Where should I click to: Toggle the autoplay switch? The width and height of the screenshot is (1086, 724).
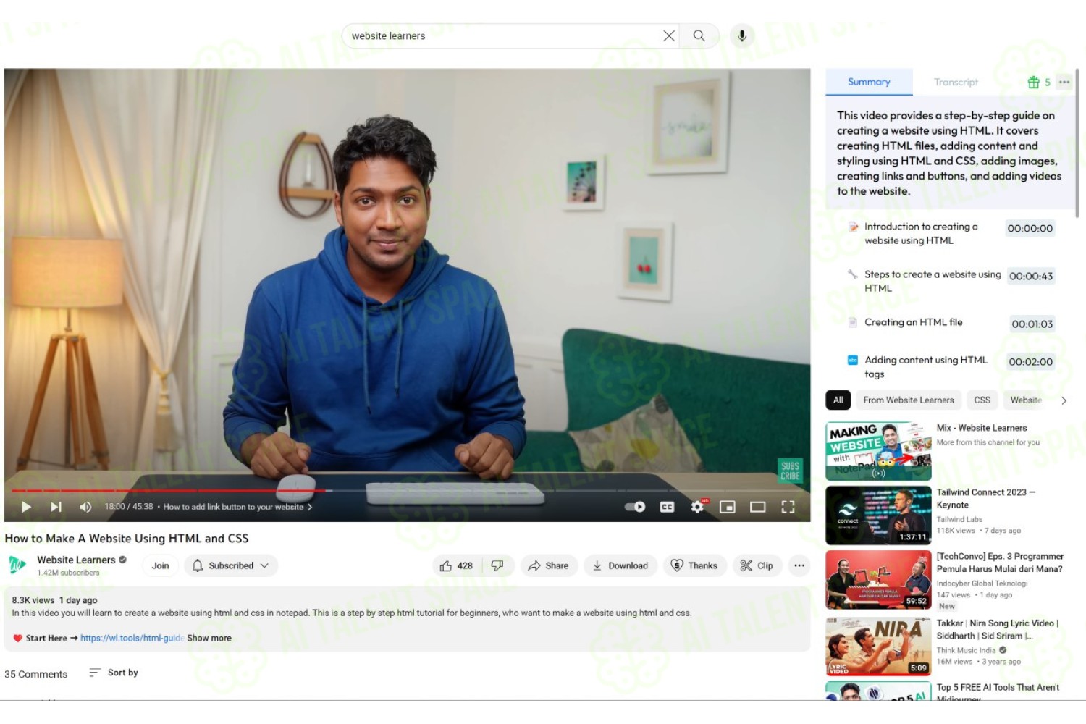[x=635, y=507]
